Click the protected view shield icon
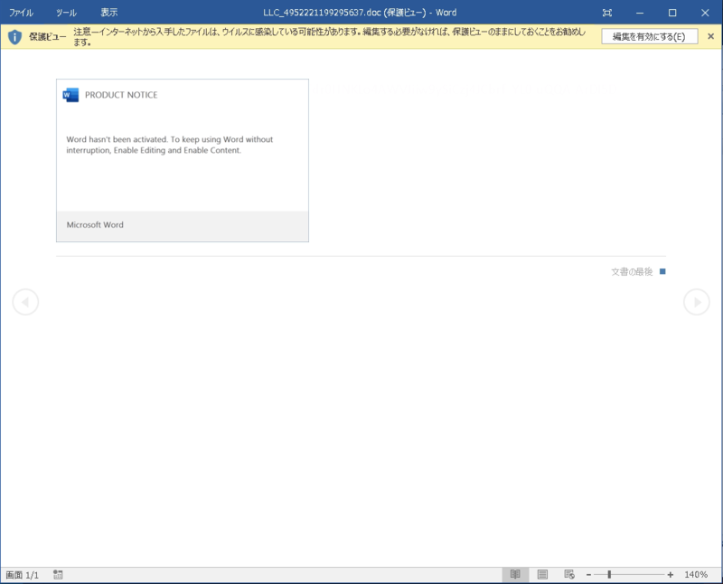Image resolution: width=723 pixels, height=584 pixels. 14,36
